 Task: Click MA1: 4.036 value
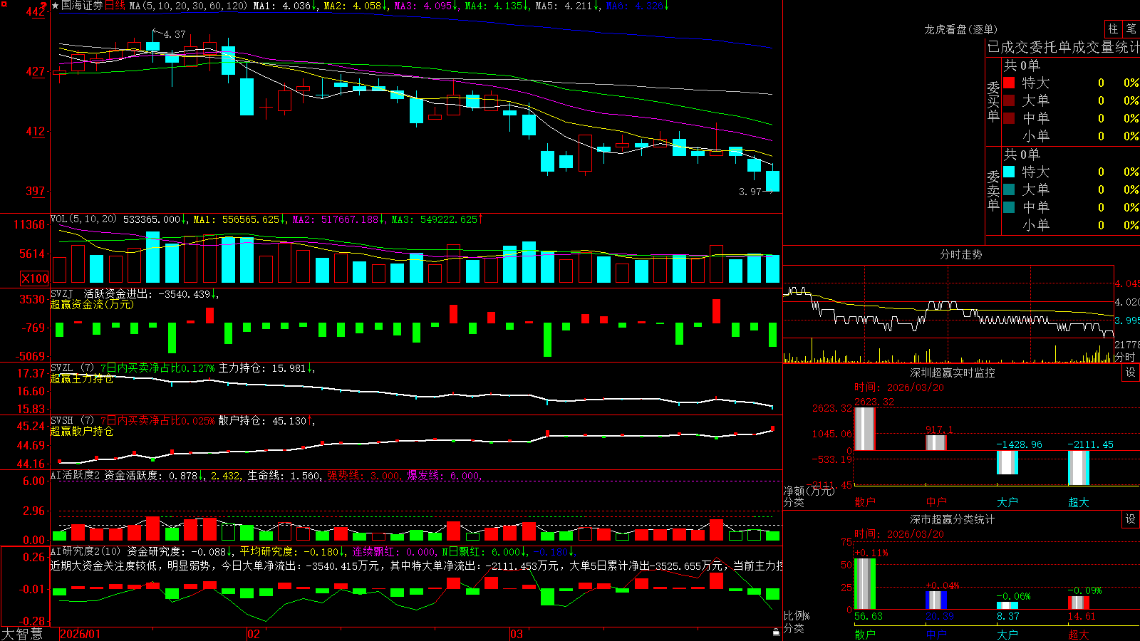pos(284,6)
